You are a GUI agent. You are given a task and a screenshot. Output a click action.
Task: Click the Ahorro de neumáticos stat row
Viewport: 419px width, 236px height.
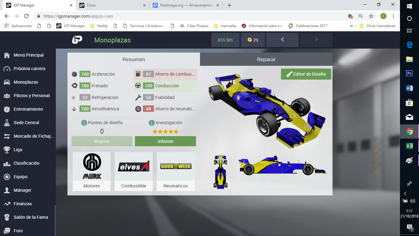click(x=165, y=109)
